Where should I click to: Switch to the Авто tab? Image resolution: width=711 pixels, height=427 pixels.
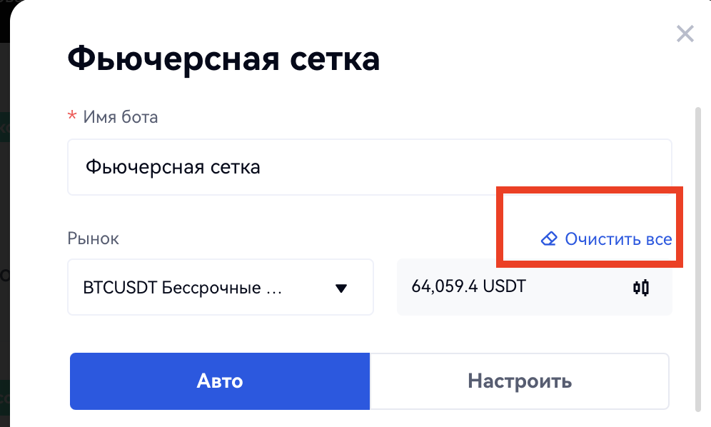220,381
